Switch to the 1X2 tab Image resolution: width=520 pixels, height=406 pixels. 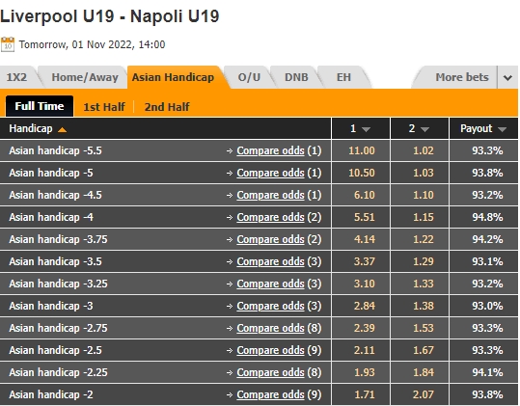[16, 77]
